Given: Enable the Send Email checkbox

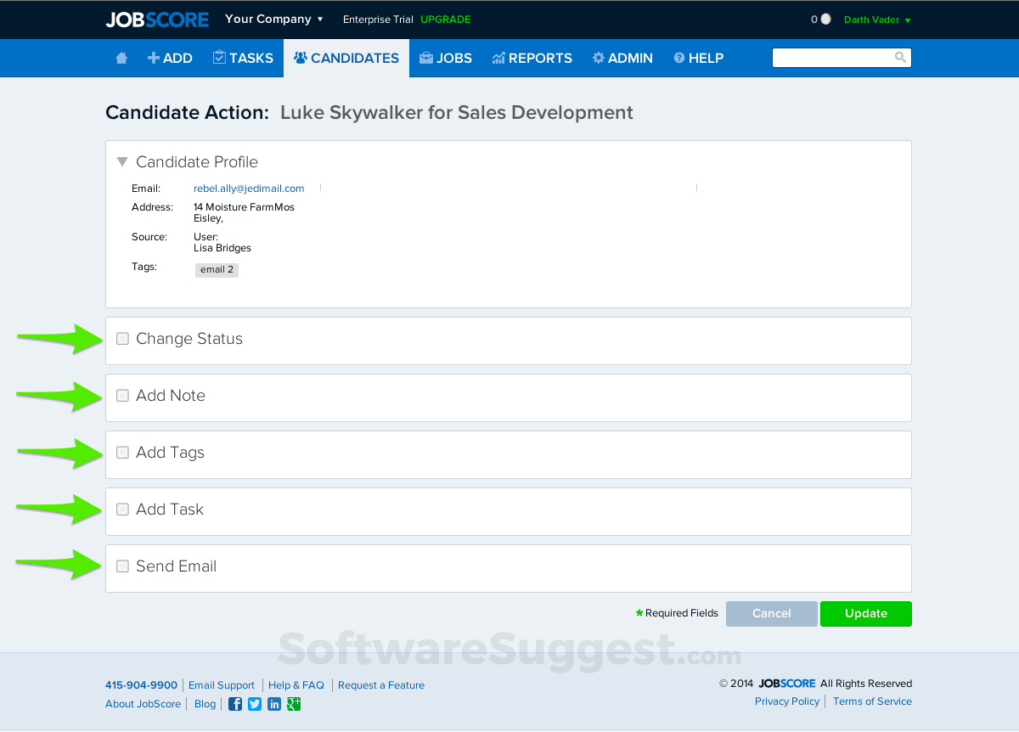Looking at the screenshot, I should point(122,566).
